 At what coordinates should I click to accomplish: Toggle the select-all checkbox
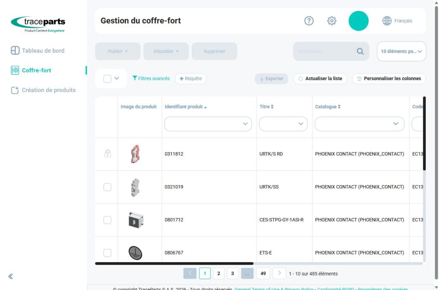pos(107,78)
